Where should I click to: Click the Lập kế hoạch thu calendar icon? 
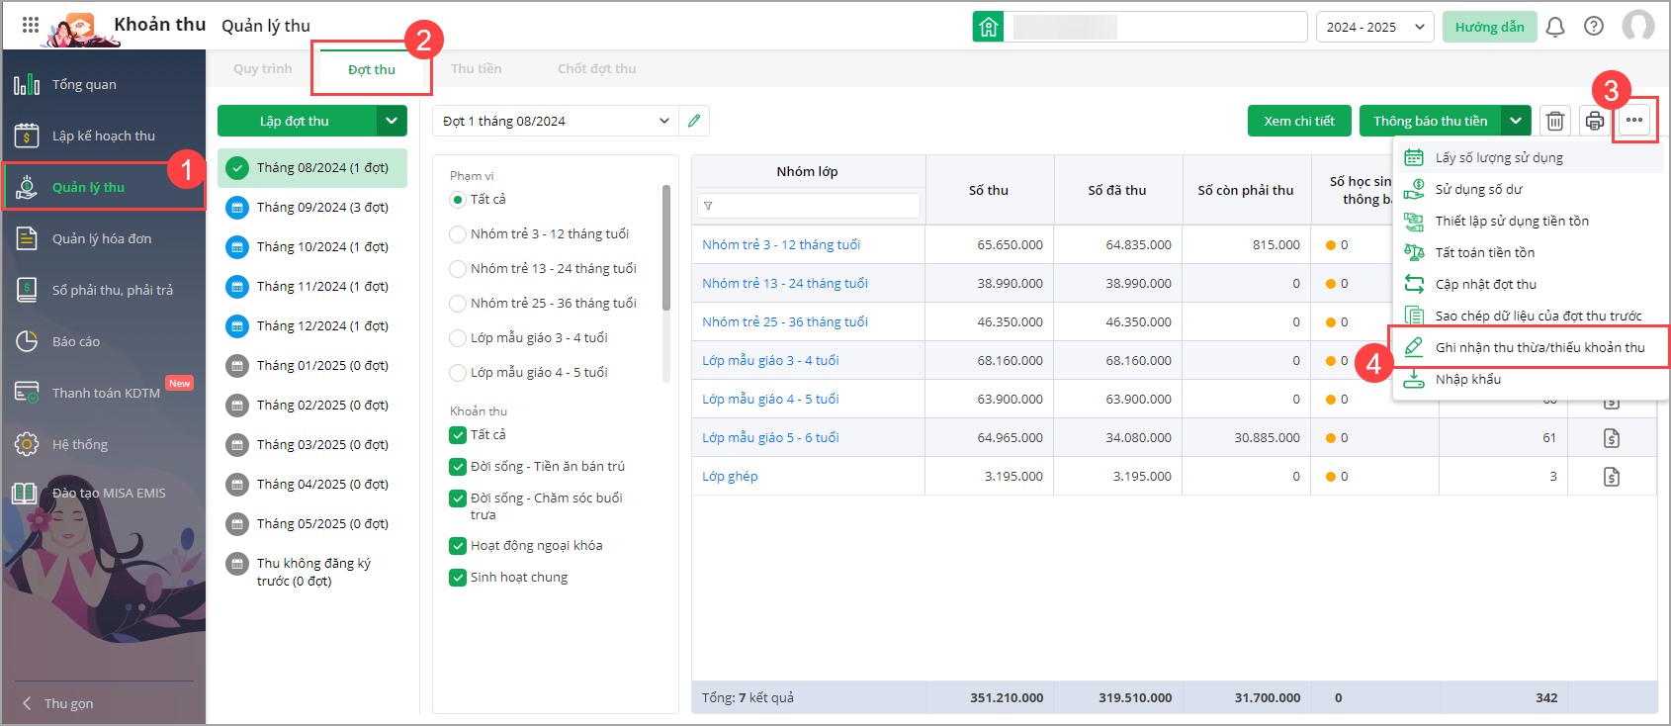click(x=27, y=136)
